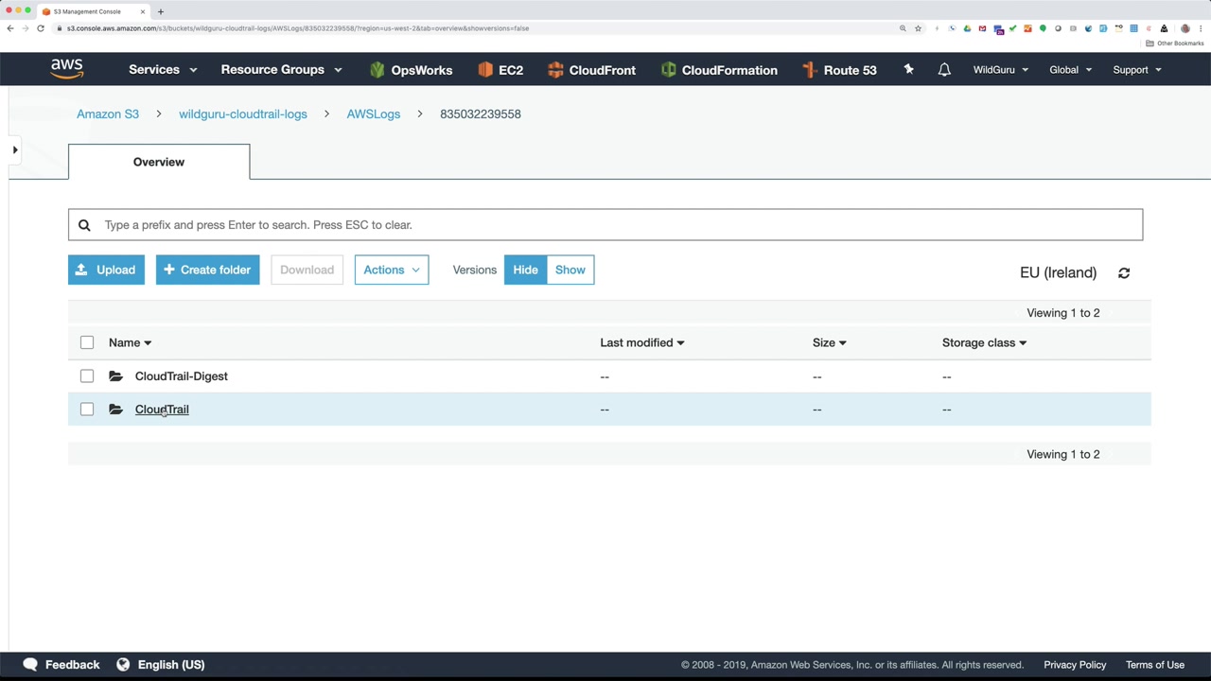
Task: Expand the Services dropdown
Action: click(163, 70)
